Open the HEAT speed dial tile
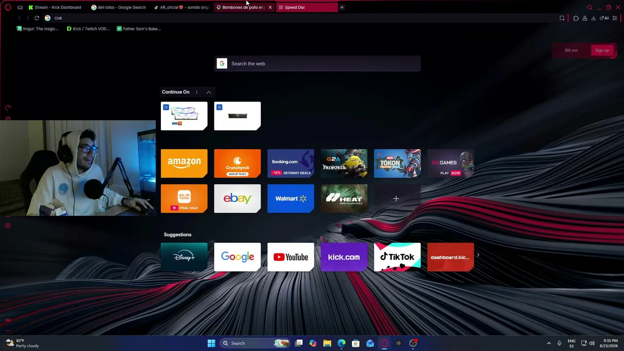This screenshot has height=351, width=624. pos(344,198)
